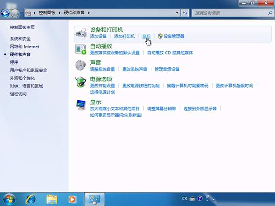The width and height of the screenshot is (275, 206).
Task: Open 设备管理器 link
Action: point(174,36)
